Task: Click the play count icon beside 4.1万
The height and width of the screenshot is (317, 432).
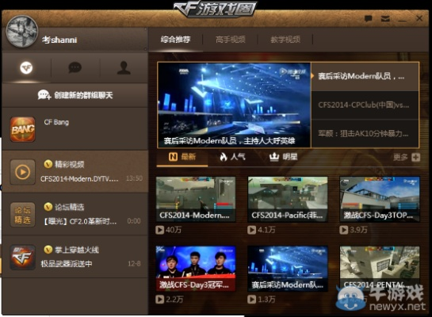Action: pos(251,230)
